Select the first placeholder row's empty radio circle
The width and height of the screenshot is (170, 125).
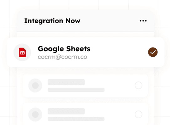(x=139, y=85)
